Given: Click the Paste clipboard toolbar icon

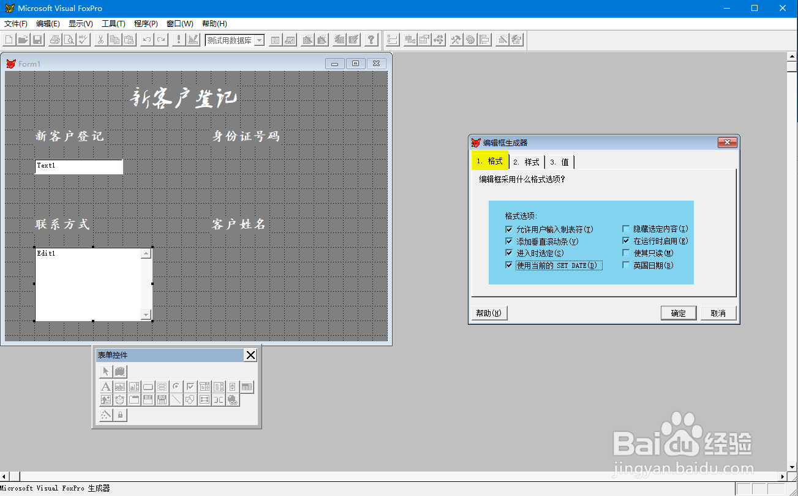Looking at the screenshot, I should (x=129, y=40).
